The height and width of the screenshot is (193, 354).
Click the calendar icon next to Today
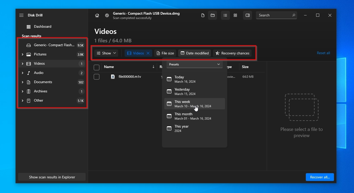coord(169,79)
